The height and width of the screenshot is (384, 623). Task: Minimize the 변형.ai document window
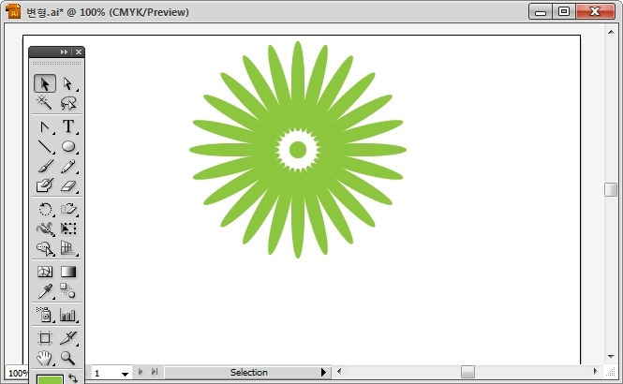tap(540, 12)
